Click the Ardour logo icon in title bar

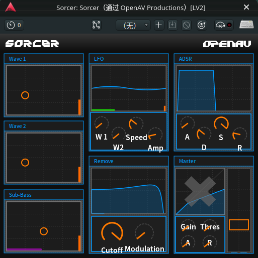11,7
